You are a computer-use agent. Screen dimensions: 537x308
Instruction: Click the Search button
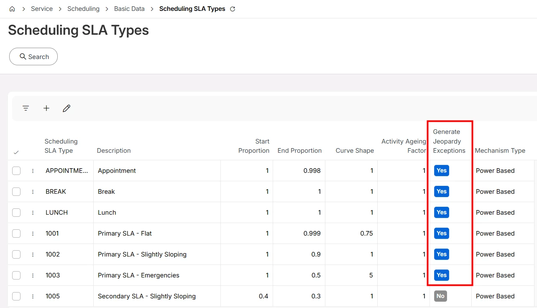[33, 56]
